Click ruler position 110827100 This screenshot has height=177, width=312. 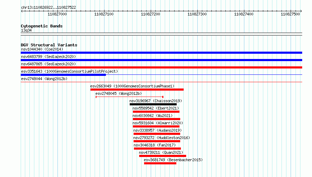104,14
